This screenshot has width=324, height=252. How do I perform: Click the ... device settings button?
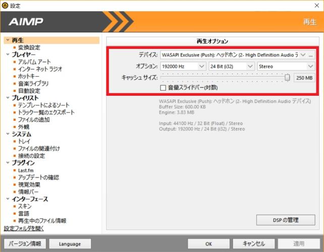(311, 55)
